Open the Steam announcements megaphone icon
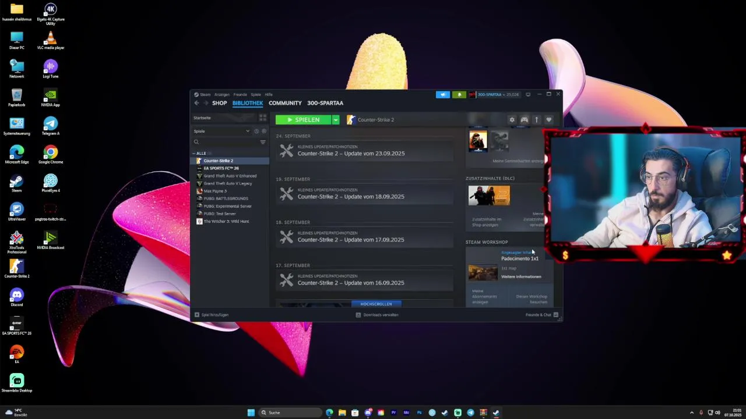This screenshot has width=746, height=419. pyautogui.click(x=443, y=94)
